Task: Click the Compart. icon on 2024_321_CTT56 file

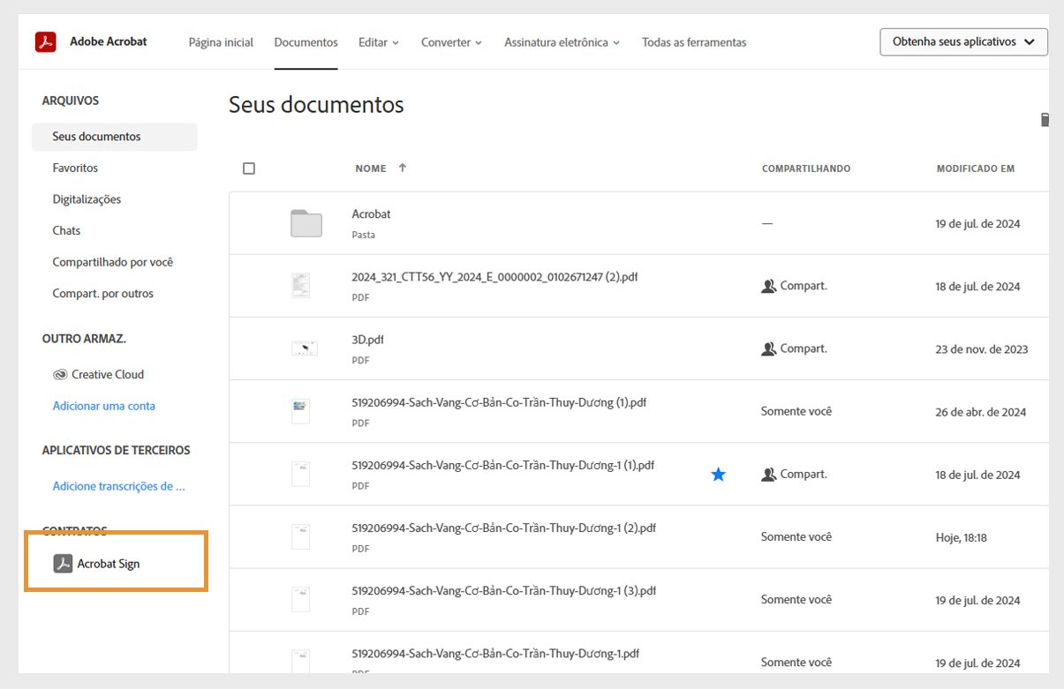Action: (768, 285)
